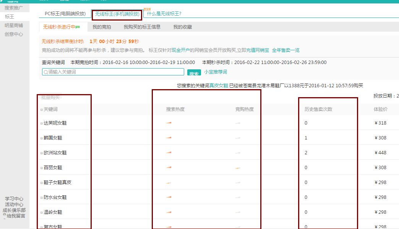Screen dimensions: 399x229
Task: Click the 请输入关键词 search input field
Action: [x=115, y=72]
